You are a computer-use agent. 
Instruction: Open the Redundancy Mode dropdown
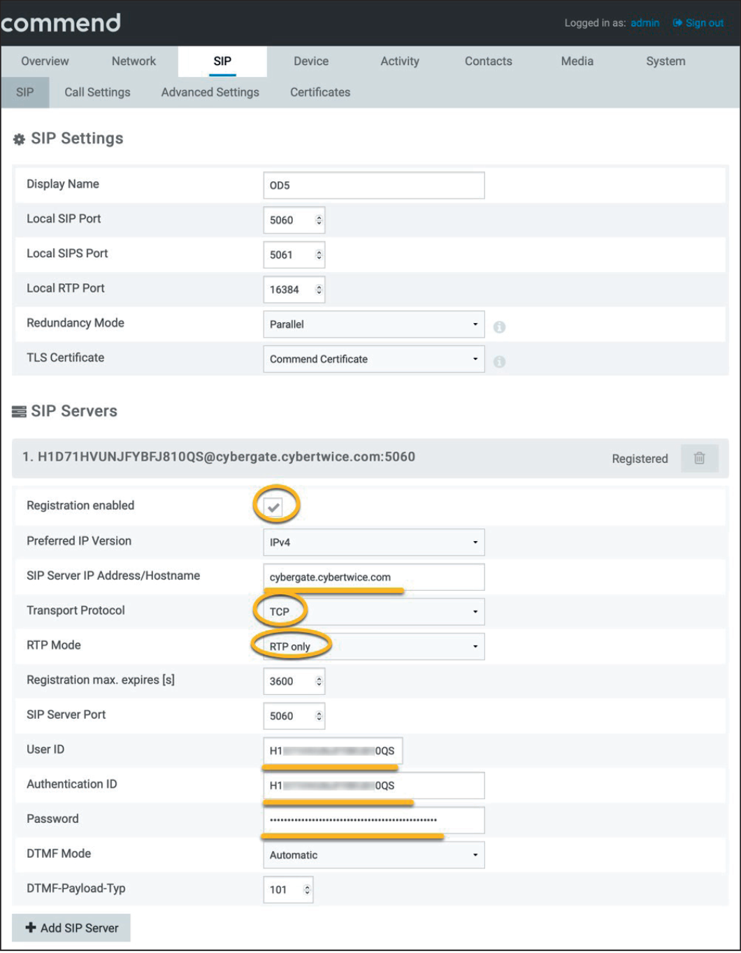click(x=373, y=324)
